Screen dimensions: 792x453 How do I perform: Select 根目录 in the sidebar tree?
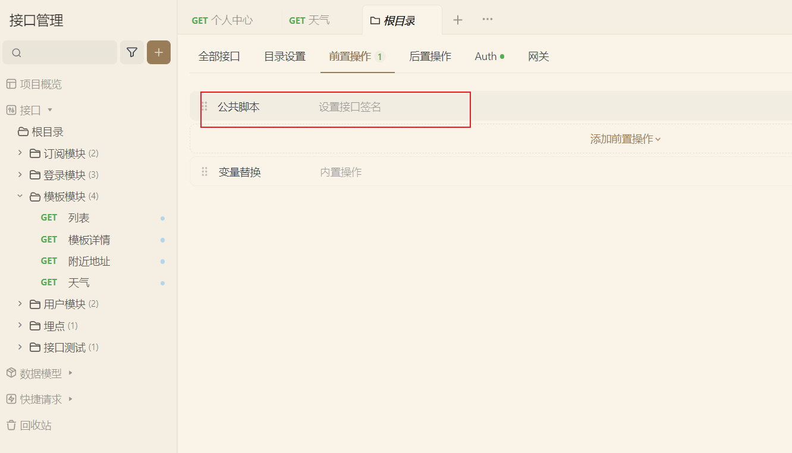(x=47, y=132)
